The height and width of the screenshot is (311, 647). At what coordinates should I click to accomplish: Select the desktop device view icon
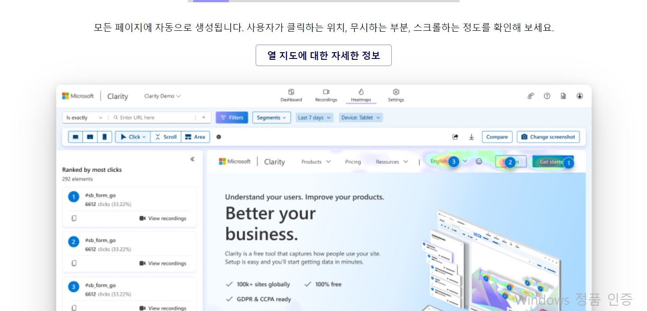pyautogui.click(x=75, y=137)
